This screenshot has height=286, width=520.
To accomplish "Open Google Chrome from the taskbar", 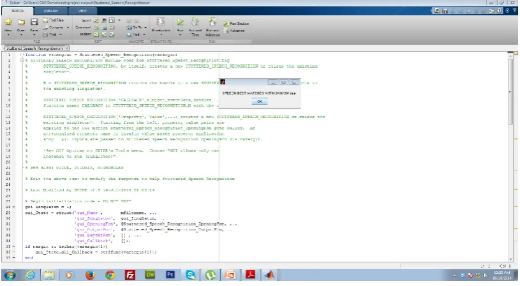I will click(110, 275).
